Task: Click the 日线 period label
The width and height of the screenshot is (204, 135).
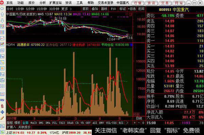Action: tap(139, 118)
